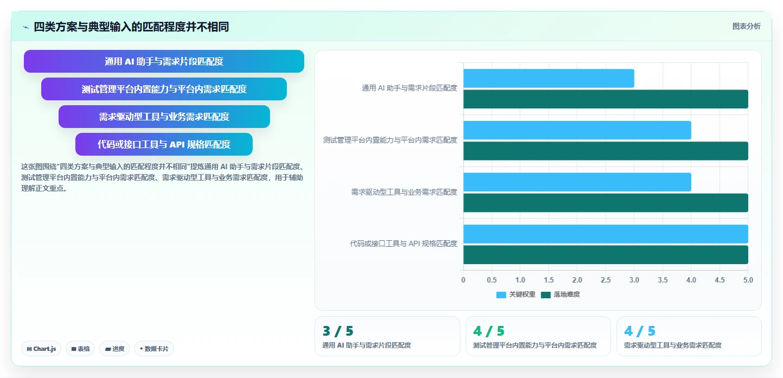Click the 进度 tag chip
The width and height of the screenshot is (783, 378).
click(114, 349)
